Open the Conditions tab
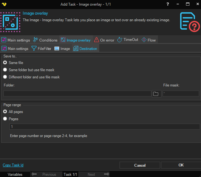 [45, 40]
